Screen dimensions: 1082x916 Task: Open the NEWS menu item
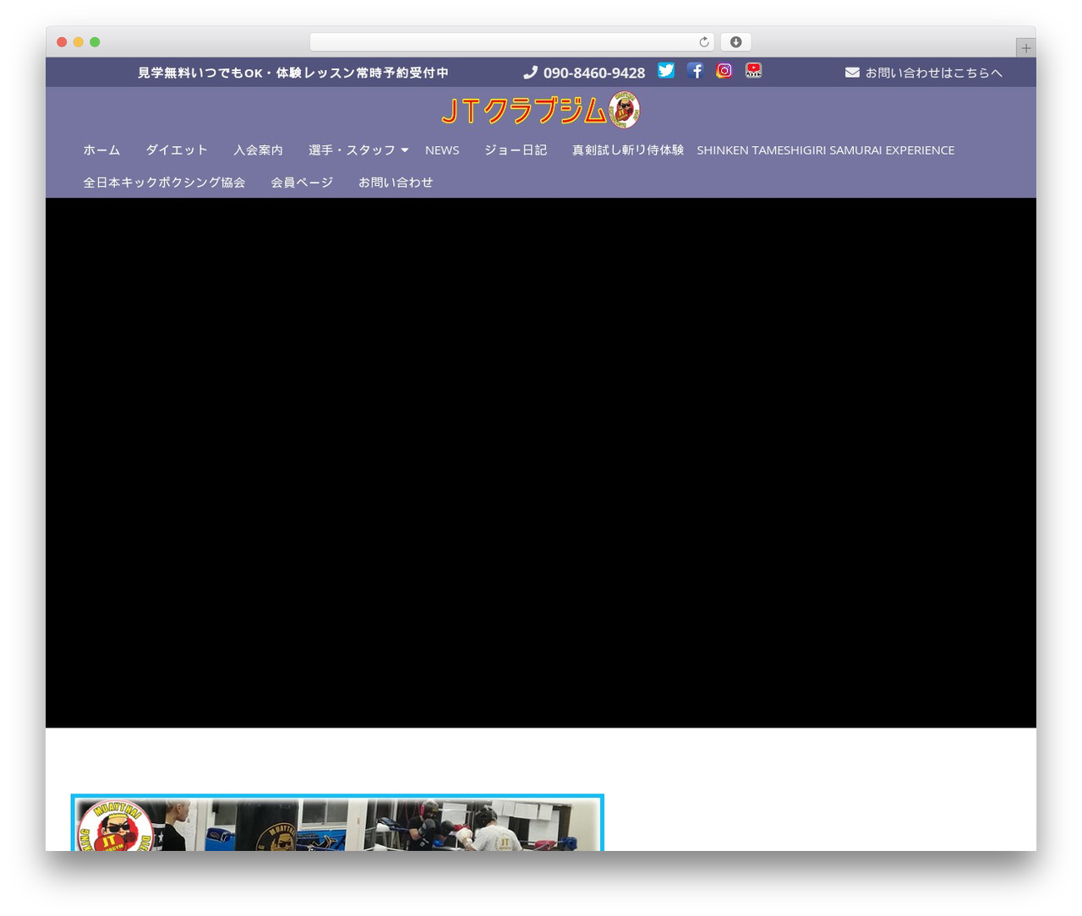click(442, 150)
